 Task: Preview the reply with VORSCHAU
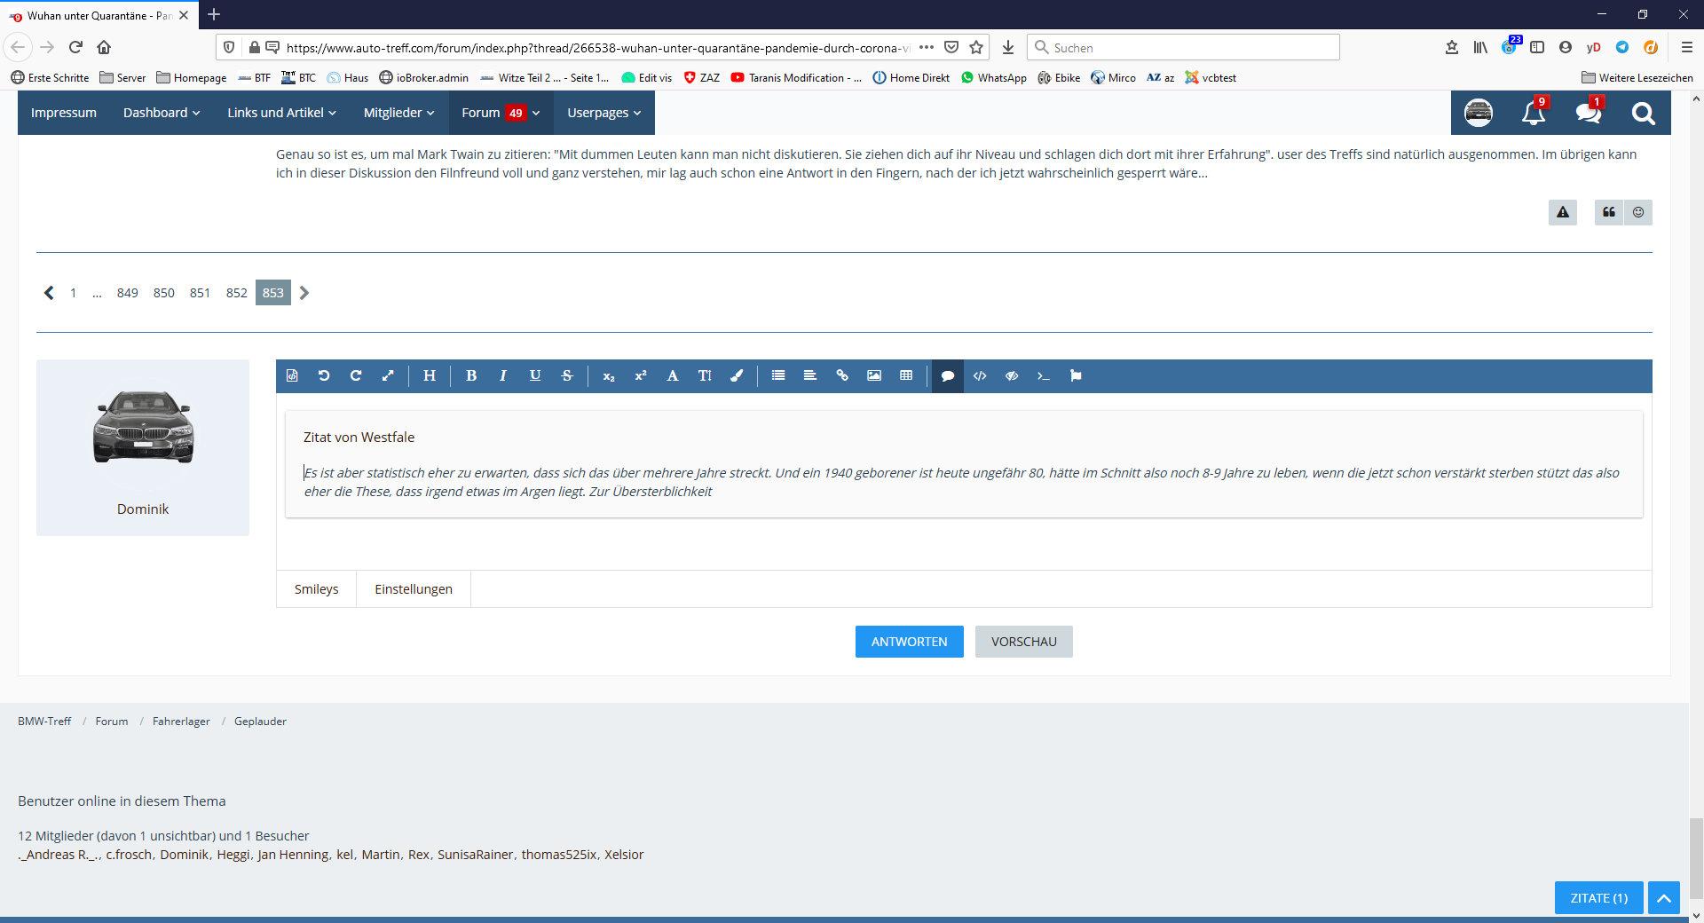1024,642
